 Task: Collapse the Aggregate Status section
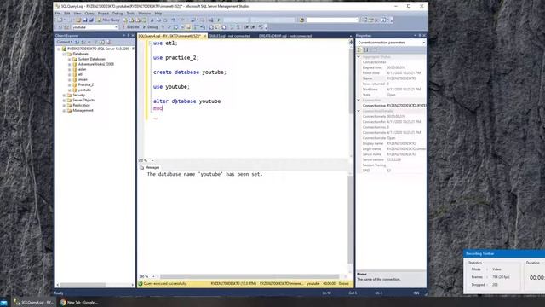tap(359, 57)
